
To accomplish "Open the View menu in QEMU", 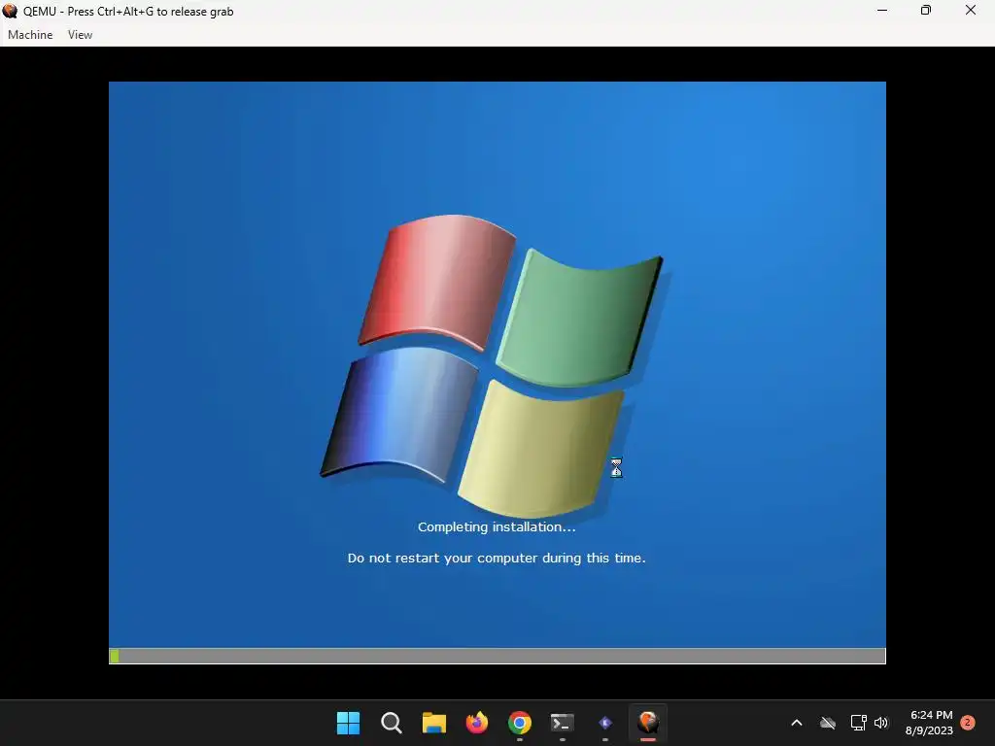I will point(80,35).
